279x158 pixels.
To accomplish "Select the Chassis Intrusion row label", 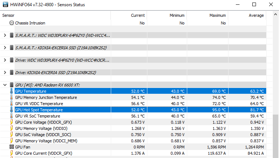I will pos(30,23).
